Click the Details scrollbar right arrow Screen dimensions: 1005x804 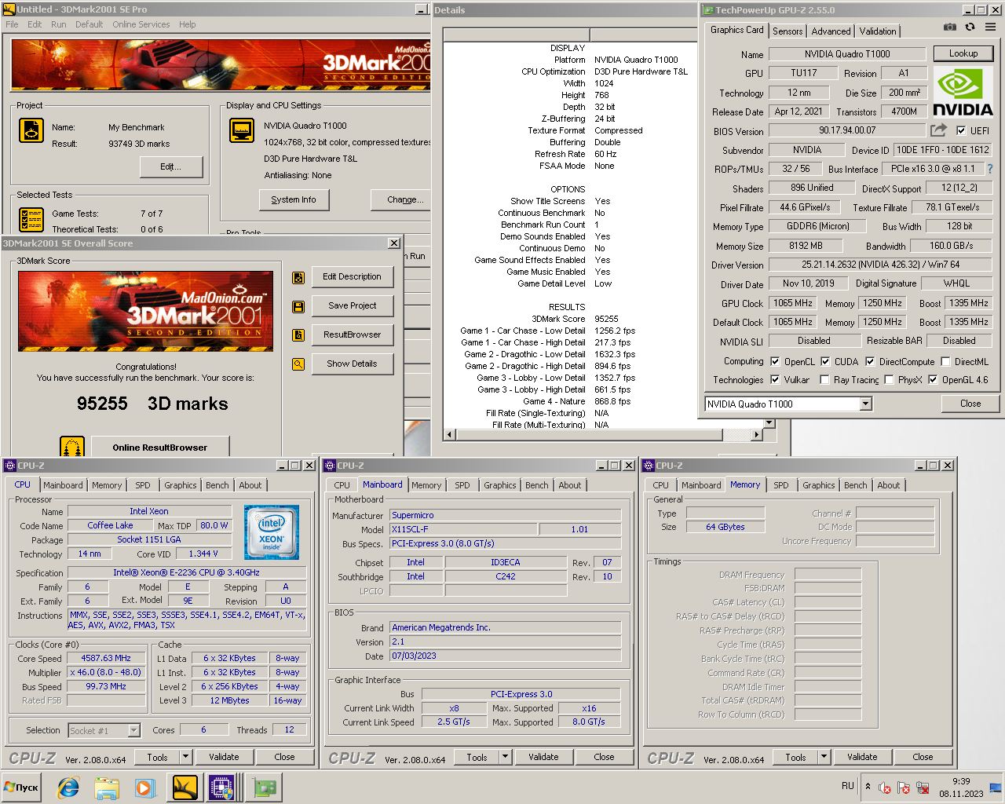[x=757, y=434]
